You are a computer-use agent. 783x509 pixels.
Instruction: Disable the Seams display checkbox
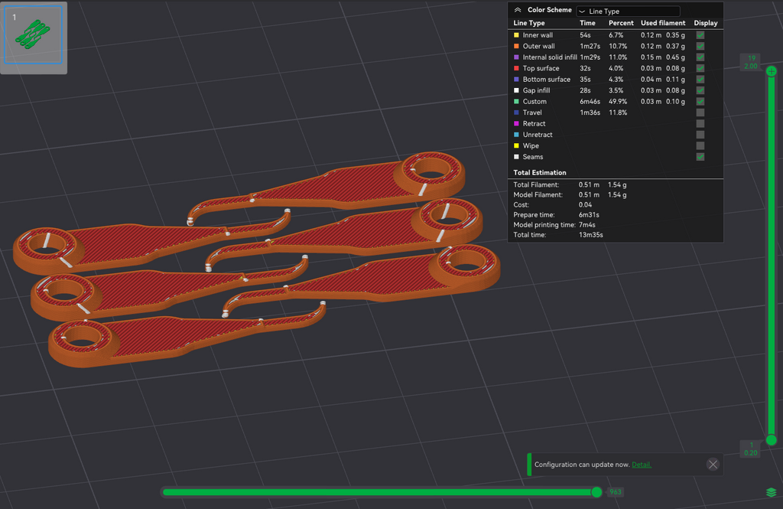tap(700, 156)
